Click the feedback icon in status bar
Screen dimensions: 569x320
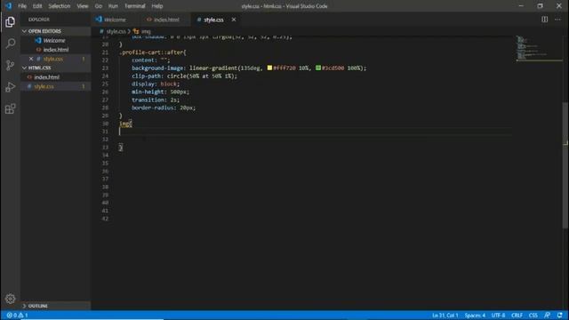click(x=547, y=316)
